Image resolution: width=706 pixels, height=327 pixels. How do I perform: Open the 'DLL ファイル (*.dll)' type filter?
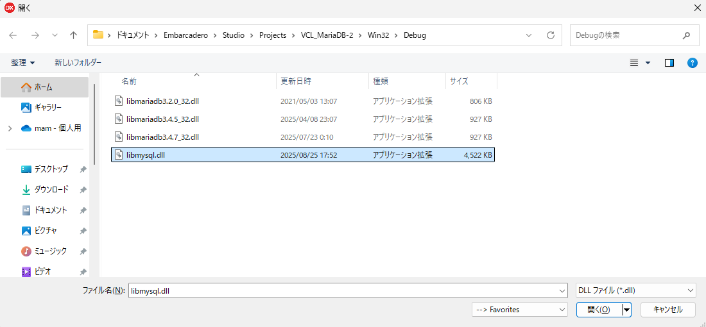636,290
